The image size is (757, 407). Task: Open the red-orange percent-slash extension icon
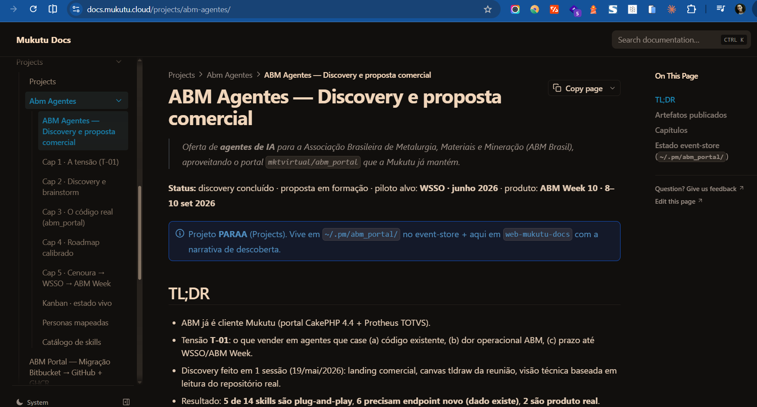[554, 9]
